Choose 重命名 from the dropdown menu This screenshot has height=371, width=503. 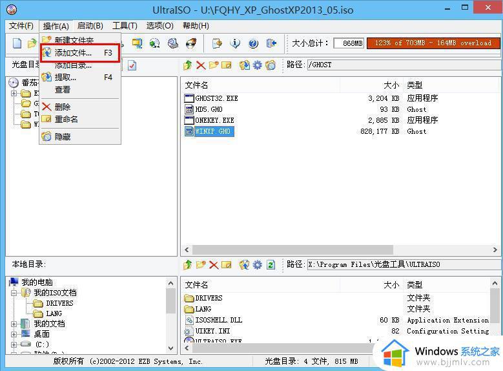(x=80, y=119)
